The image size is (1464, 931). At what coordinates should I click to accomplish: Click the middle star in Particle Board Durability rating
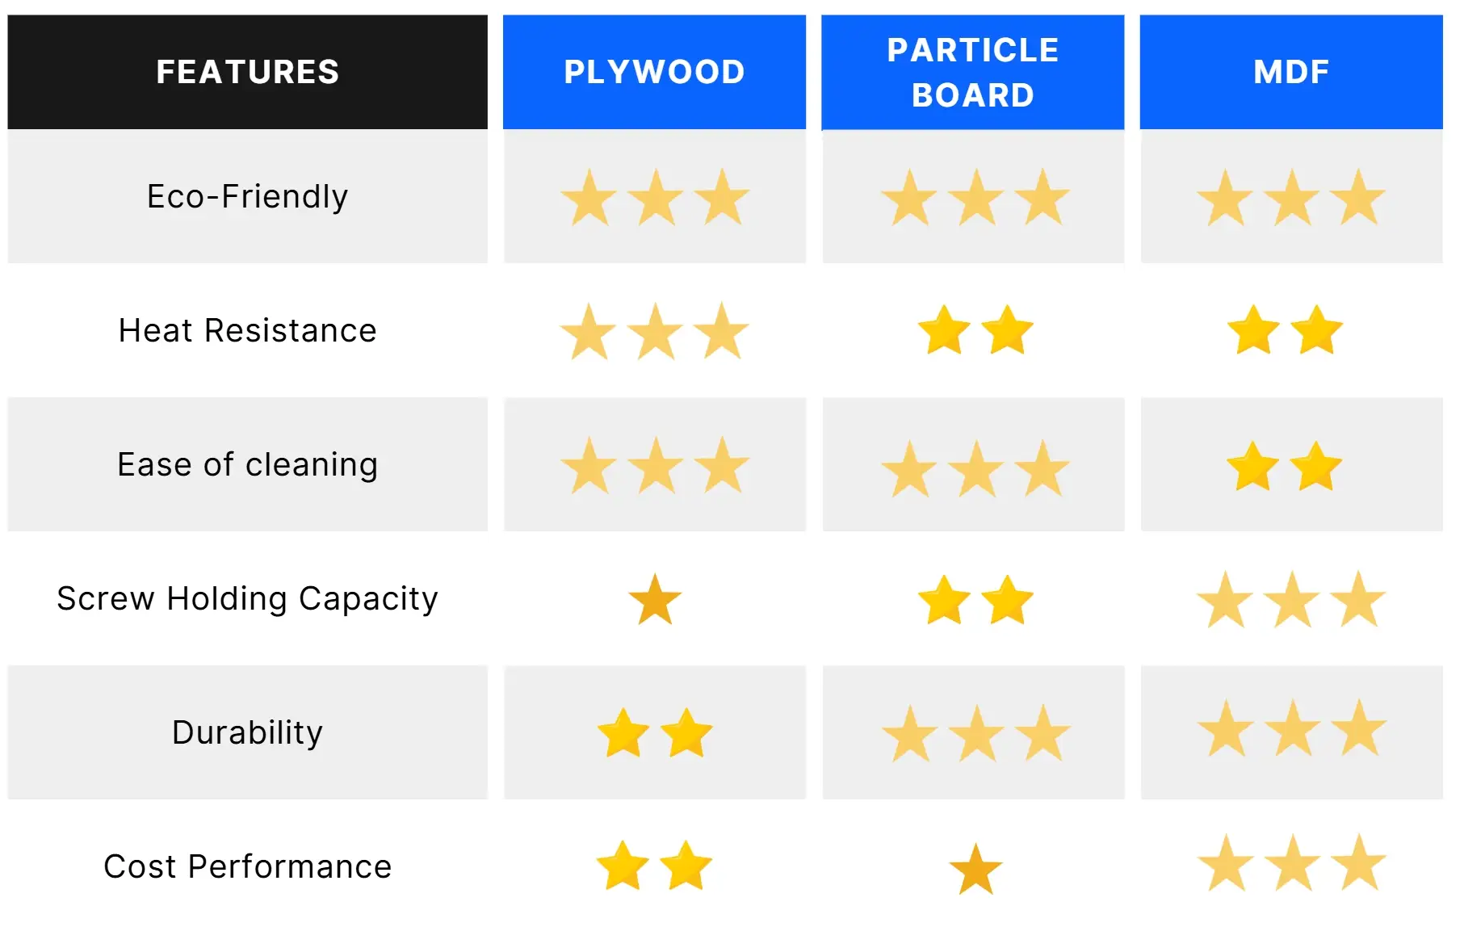click(x=976, y=733)
